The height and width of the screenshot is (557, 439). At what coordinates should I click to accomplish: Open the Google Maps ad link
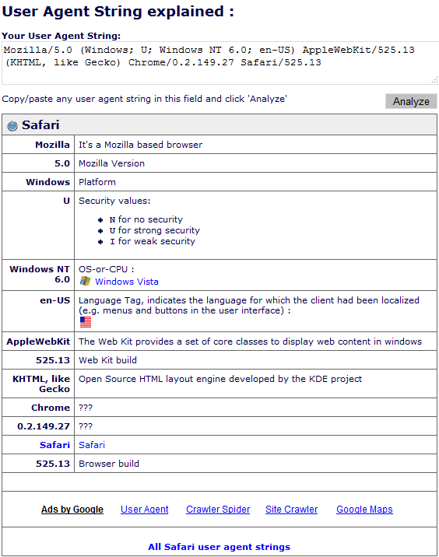[x=364, y=510]
